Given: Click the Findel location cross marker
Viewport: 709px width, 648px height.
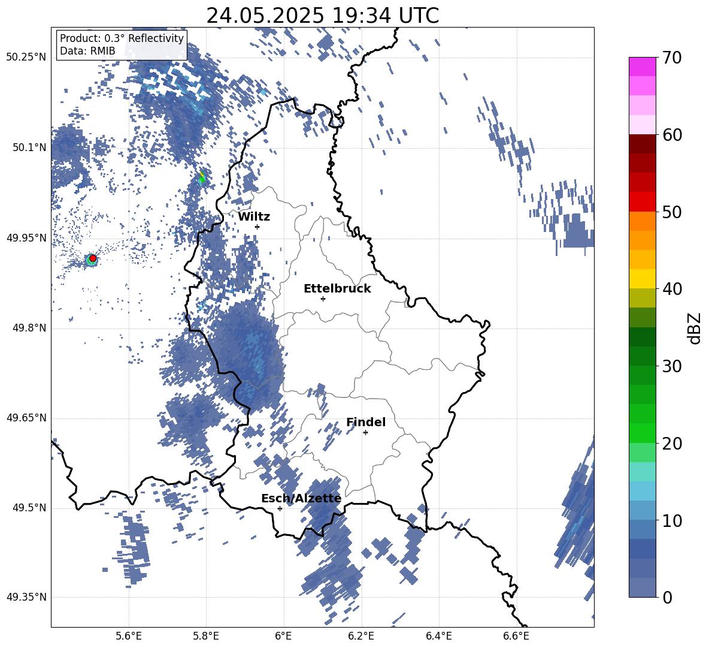Looking at the screenshot, I should (365, 433).
